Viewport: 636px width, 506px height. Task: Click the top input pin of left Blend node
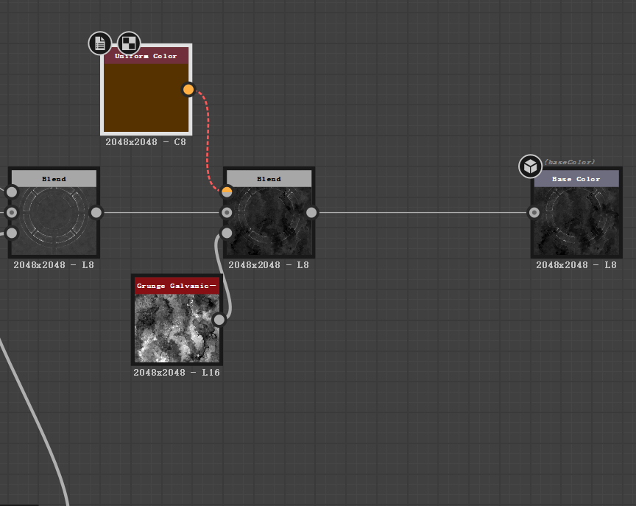coord(12,191)
